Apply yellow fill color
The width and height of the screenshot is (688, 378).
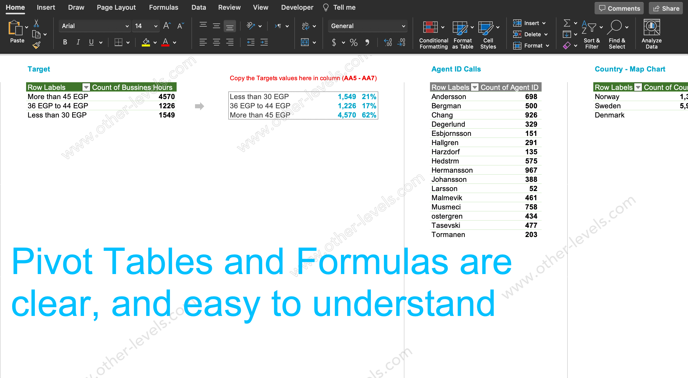[x=146, y=42]
